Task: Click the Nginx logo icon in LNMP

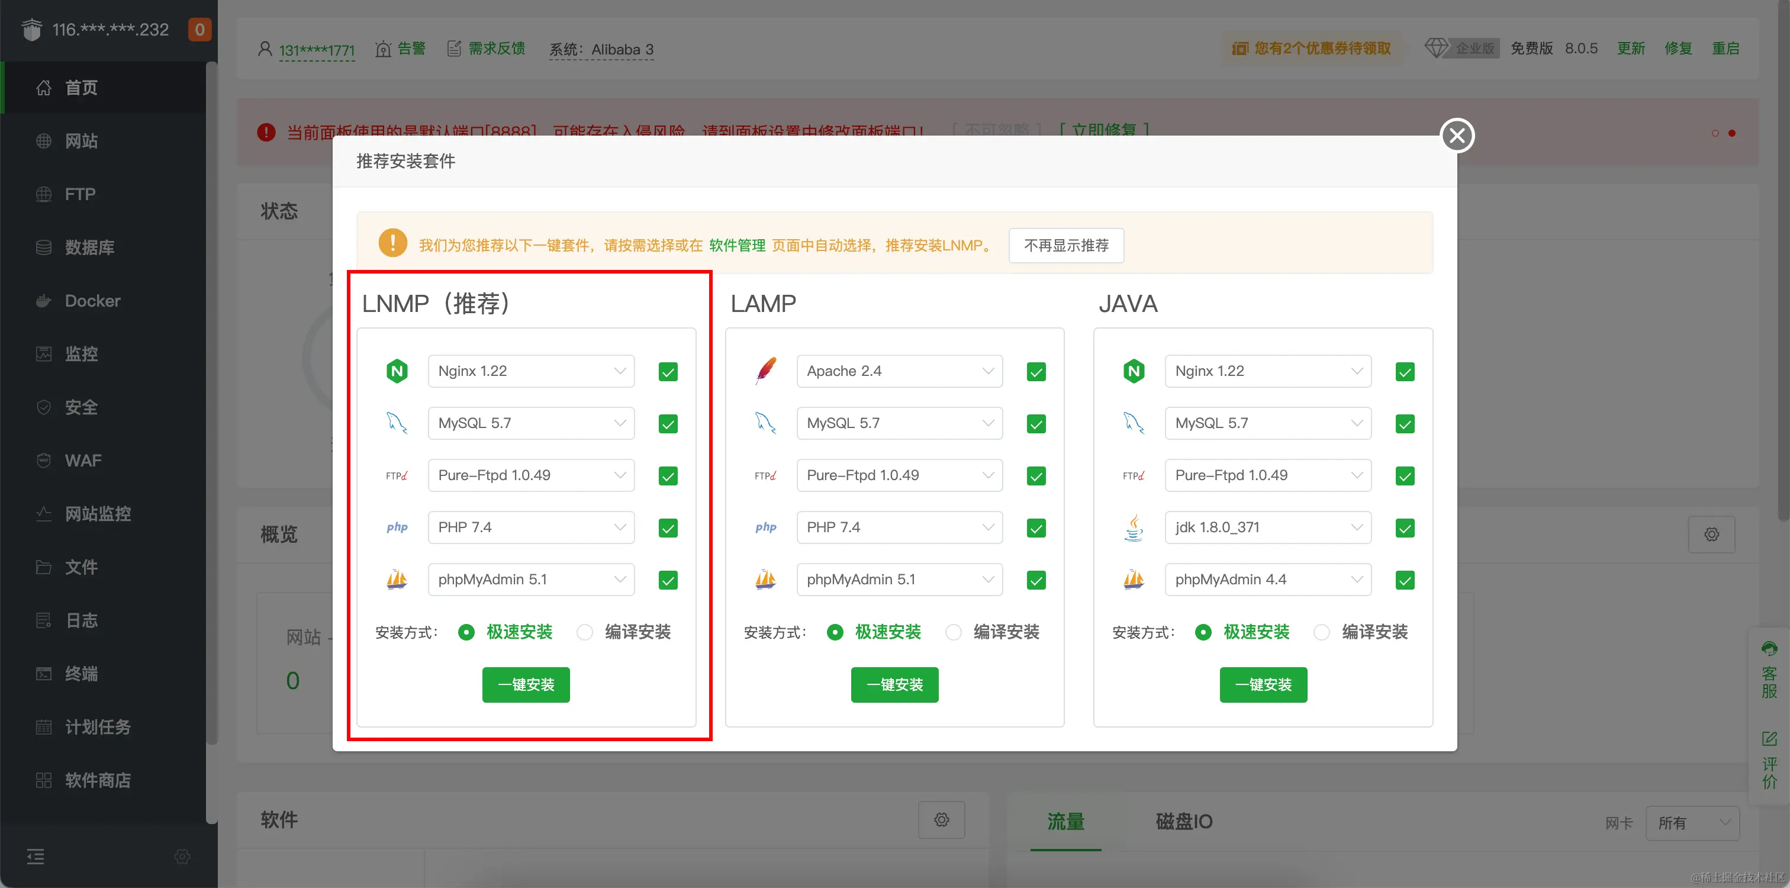Action: pyautogui.click(x=397, y=371)
